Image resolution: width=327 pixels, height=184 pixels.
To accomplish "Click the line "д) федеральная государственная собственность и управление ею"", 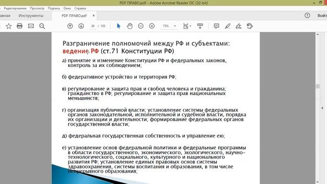I will pyautogui.click(x=144, y=136).
